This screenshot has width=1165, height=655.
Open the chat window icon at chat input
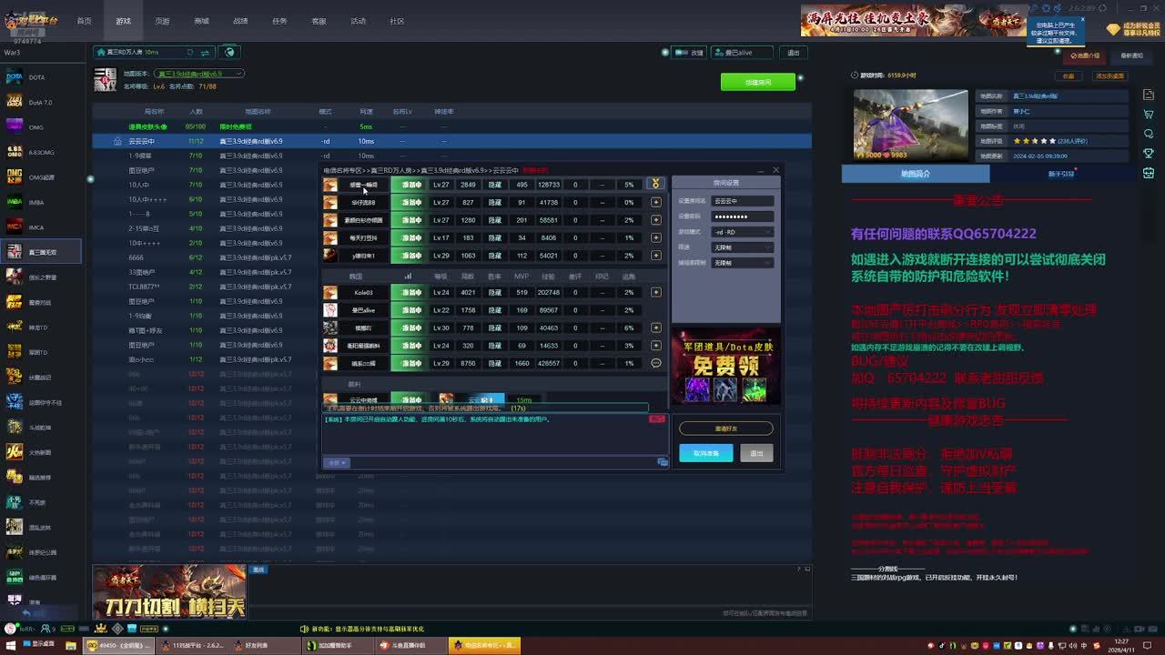click(x=662, y=462)
